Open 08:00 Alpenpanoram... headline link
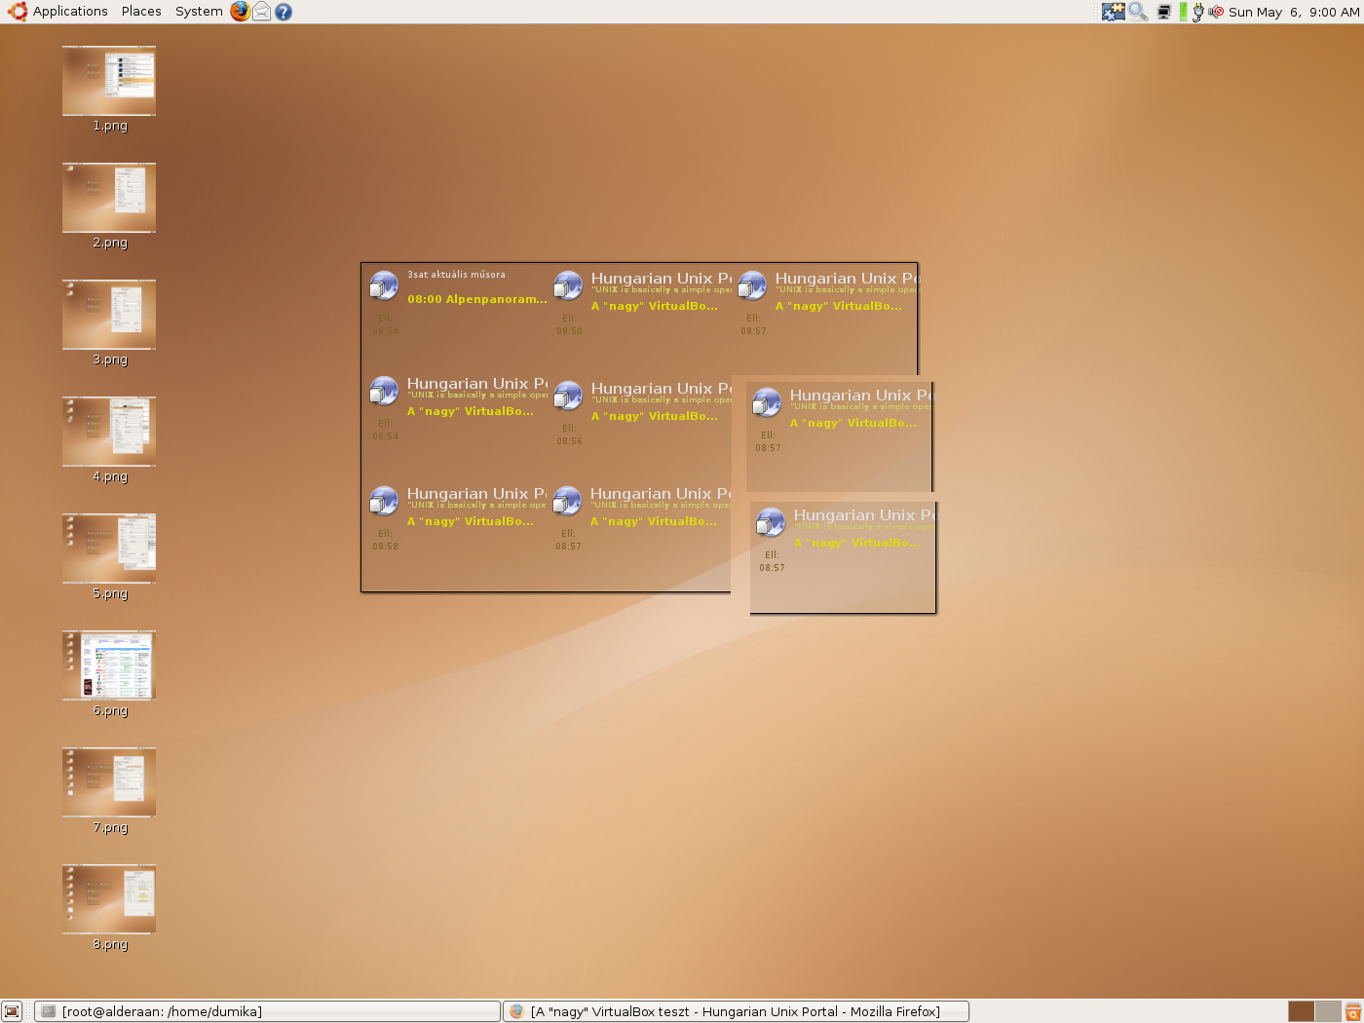The height and width of the screenshot is (1023, 1364). point(477,299)
